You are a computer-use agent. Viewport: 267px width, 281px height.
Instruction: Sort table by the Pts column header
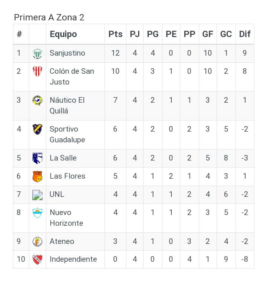(115, 34)
